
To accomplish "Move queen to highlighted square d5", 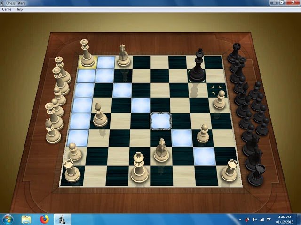I will click(141, 105).
